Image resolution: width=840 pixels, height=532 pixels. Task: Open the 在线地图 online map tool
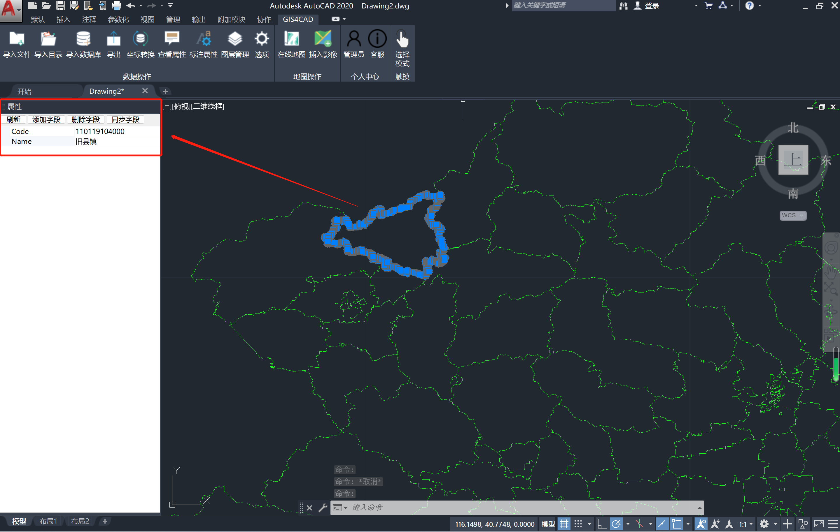point(291,39)
